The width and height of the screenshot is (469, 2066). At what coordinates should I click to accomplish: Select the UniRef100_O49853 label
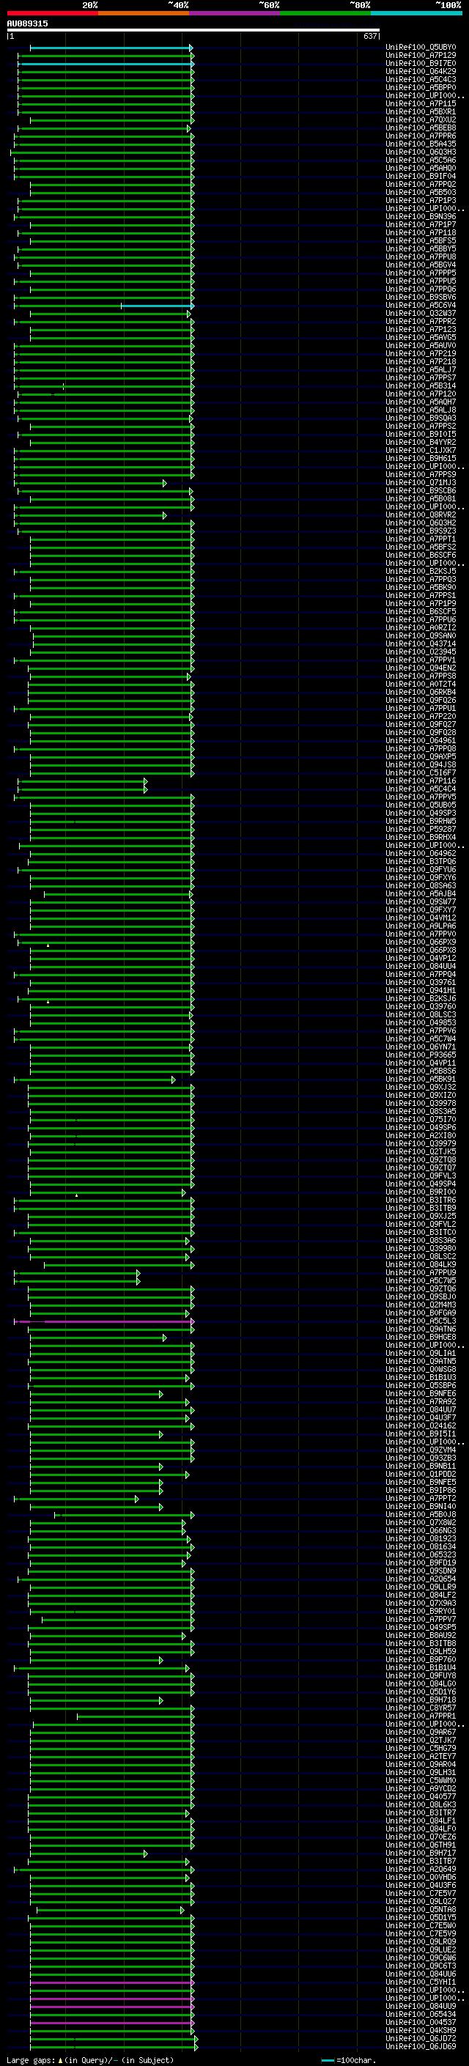tap(421, 1022)
